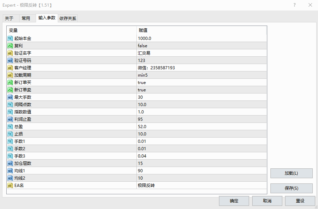Select the 间隔点数 variable name
Viewport: 318px width, 209px height.
pyautogui.click(x=23, y=104)
